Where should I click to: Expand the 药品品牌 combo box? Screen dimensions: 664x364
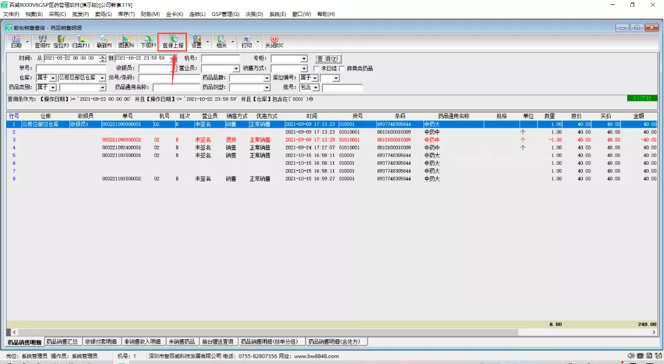click(x=267, y=78)
